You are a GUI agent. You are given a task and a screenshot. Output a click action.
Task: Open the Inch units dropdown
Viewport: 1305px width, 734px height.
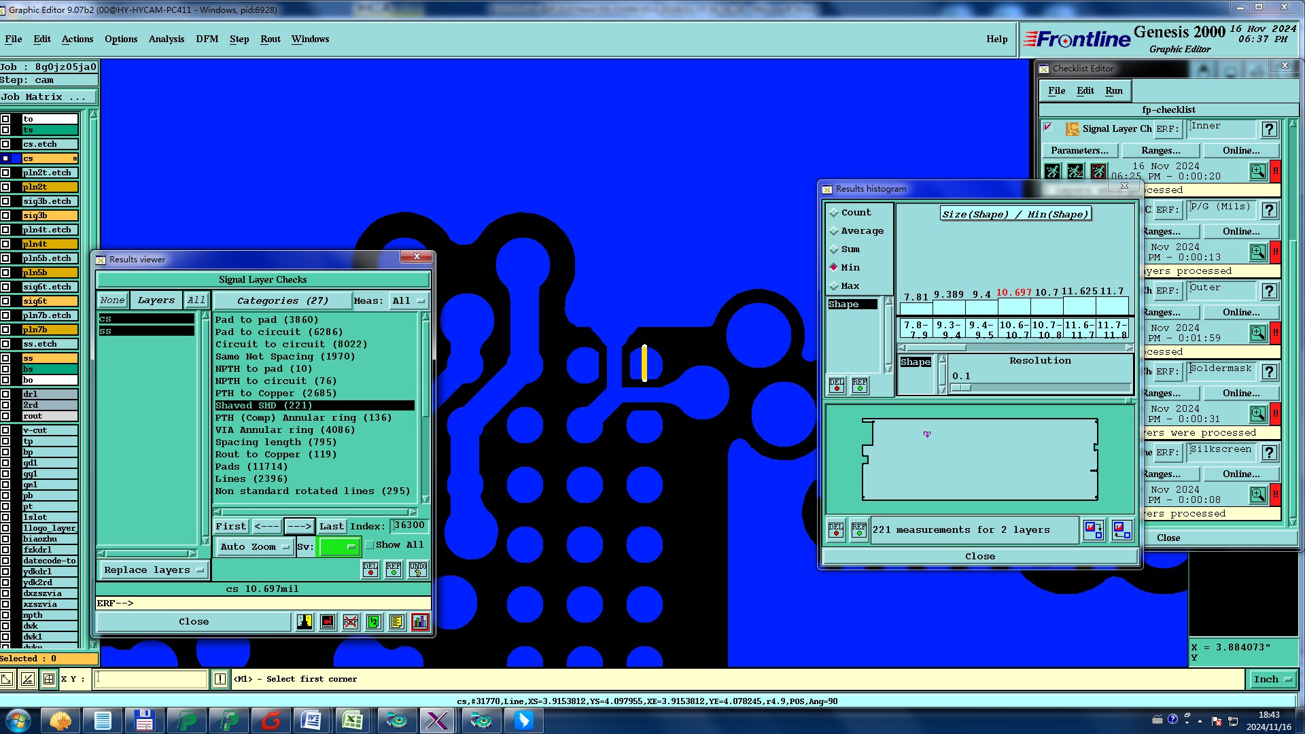[x=1272, y=679]
